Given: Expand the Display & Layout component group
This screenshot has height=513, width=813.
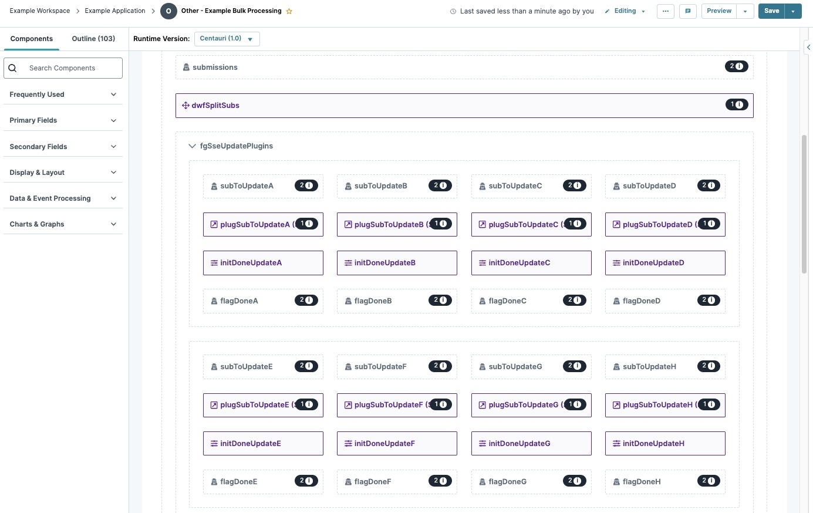Looking at the screenshot, I should [x=63, y=173].
